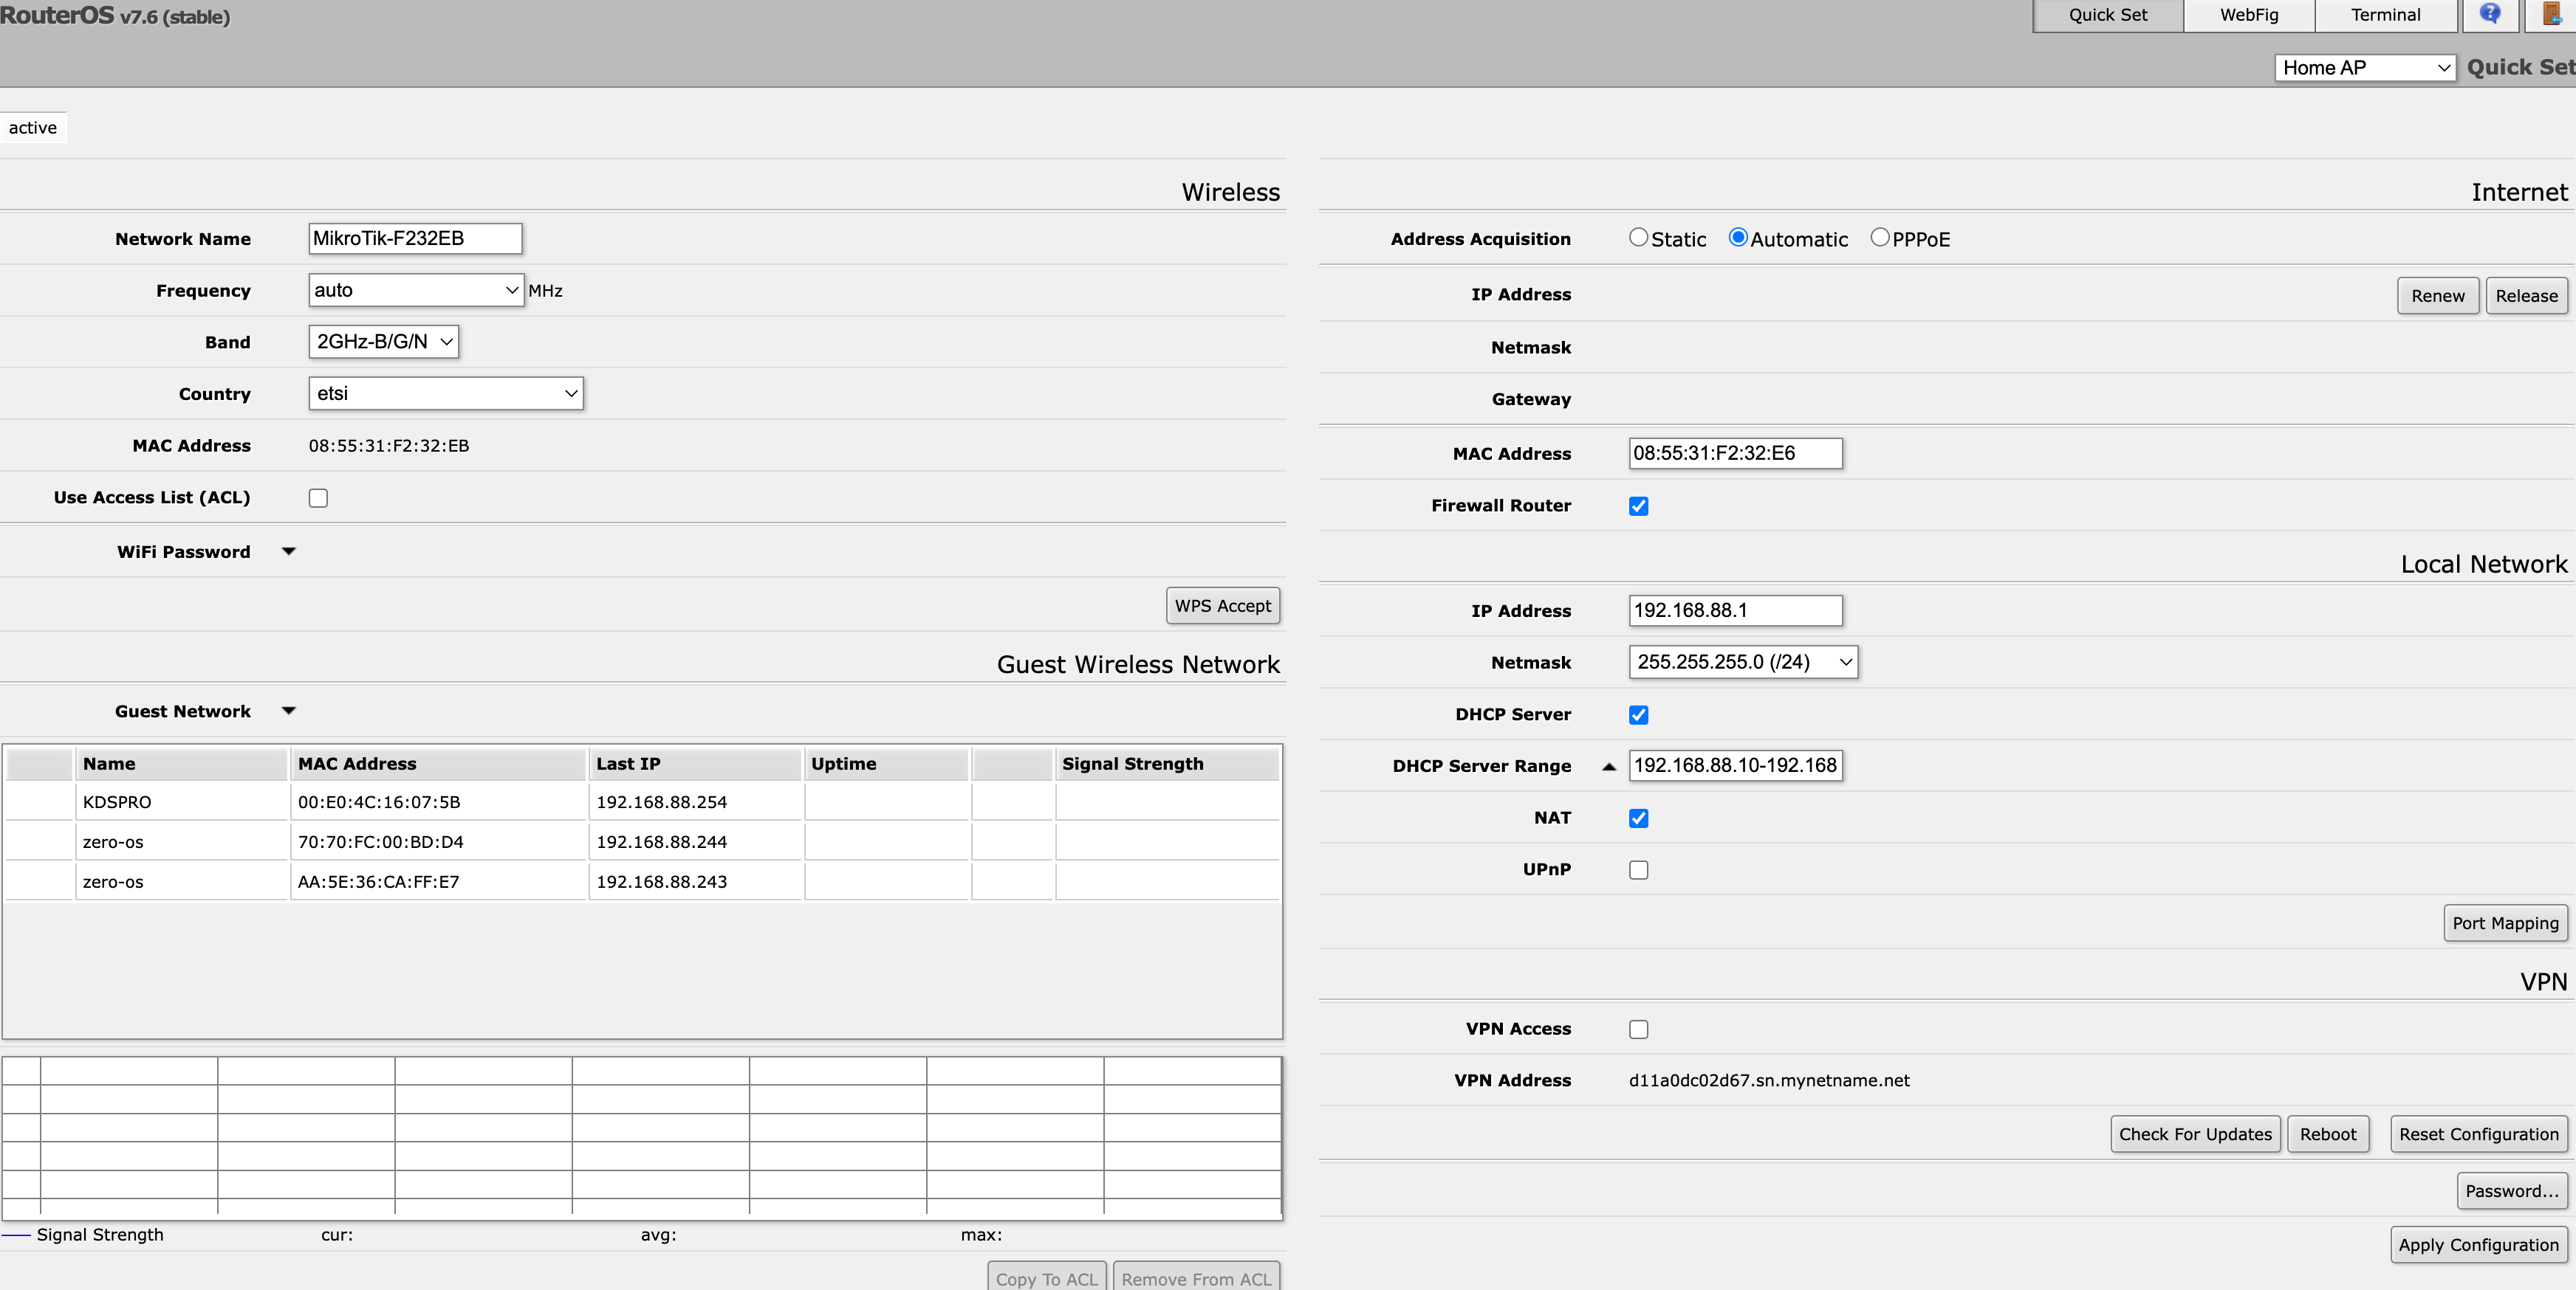The width and height of the screenshot is (2576, 1290).
Task: Open the Password... dialog
Action: tap(2511, 1191)
